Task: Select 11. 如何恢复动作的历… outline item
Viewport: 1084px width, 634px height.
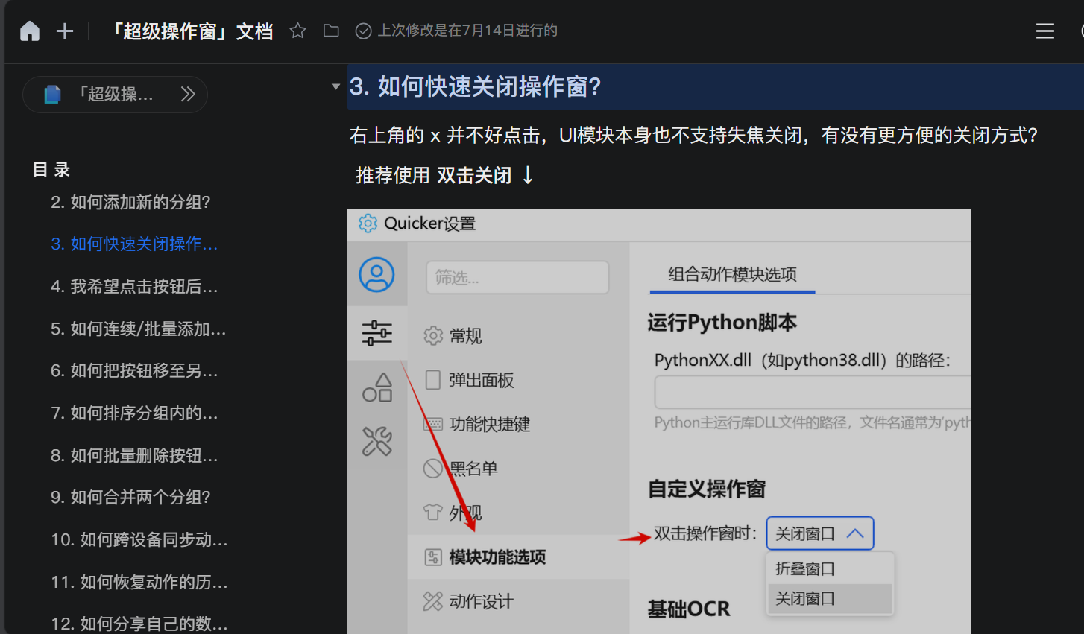Action: click(139, 583)
